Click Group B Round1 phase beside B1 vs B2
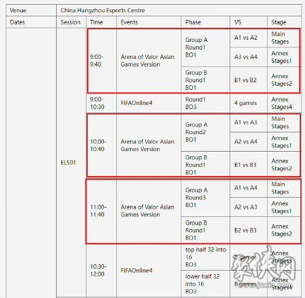 click(206, 80)
